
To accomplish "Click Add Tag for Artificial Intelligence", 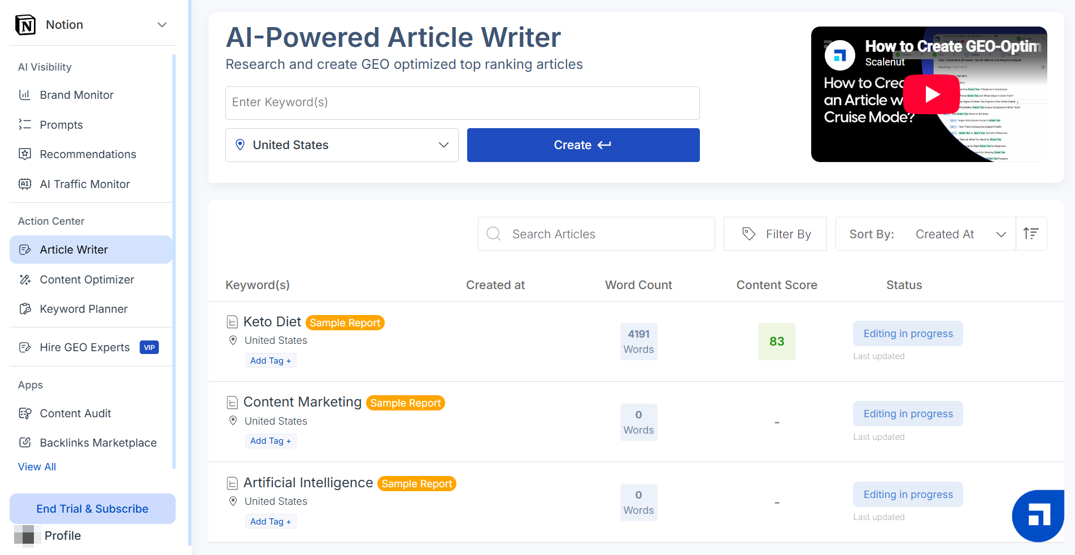I will pos(271,522).
